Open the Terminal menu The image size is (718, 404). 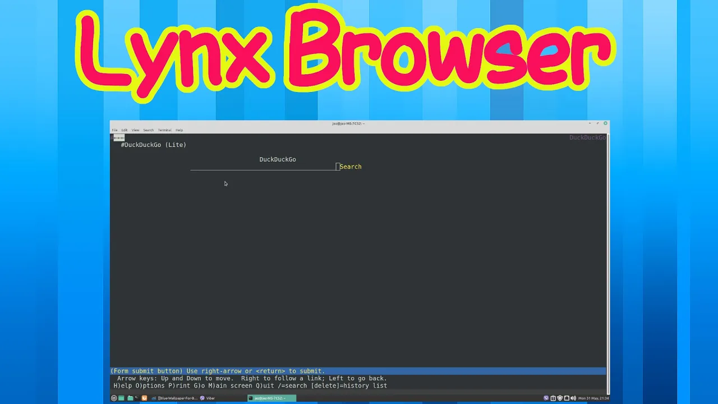point(164,130)
